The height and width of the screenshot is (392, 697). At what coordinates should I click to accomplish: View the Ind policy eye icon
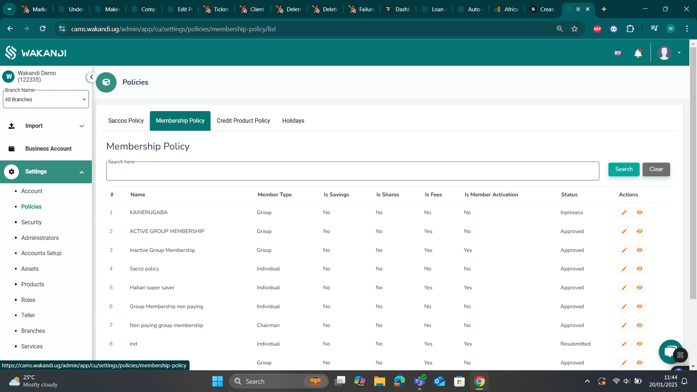639,344
